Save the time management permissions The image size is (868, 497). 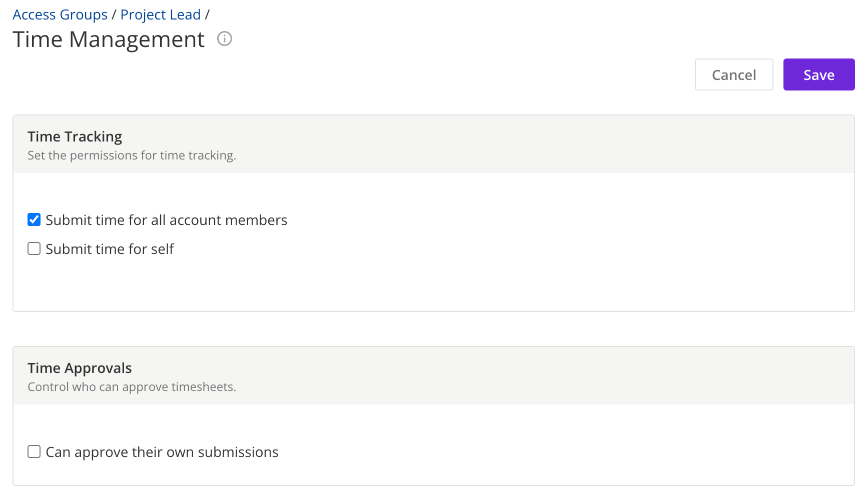818,74
